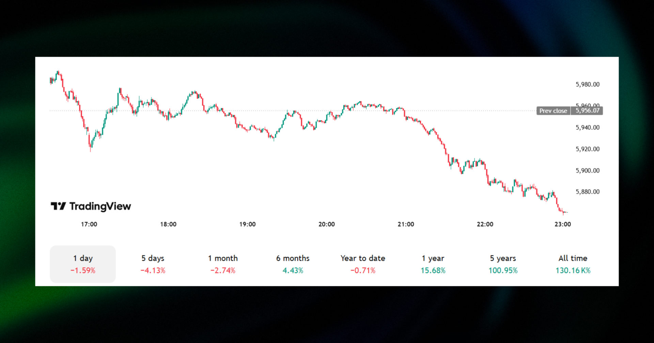Open the All time chart view

573,264
